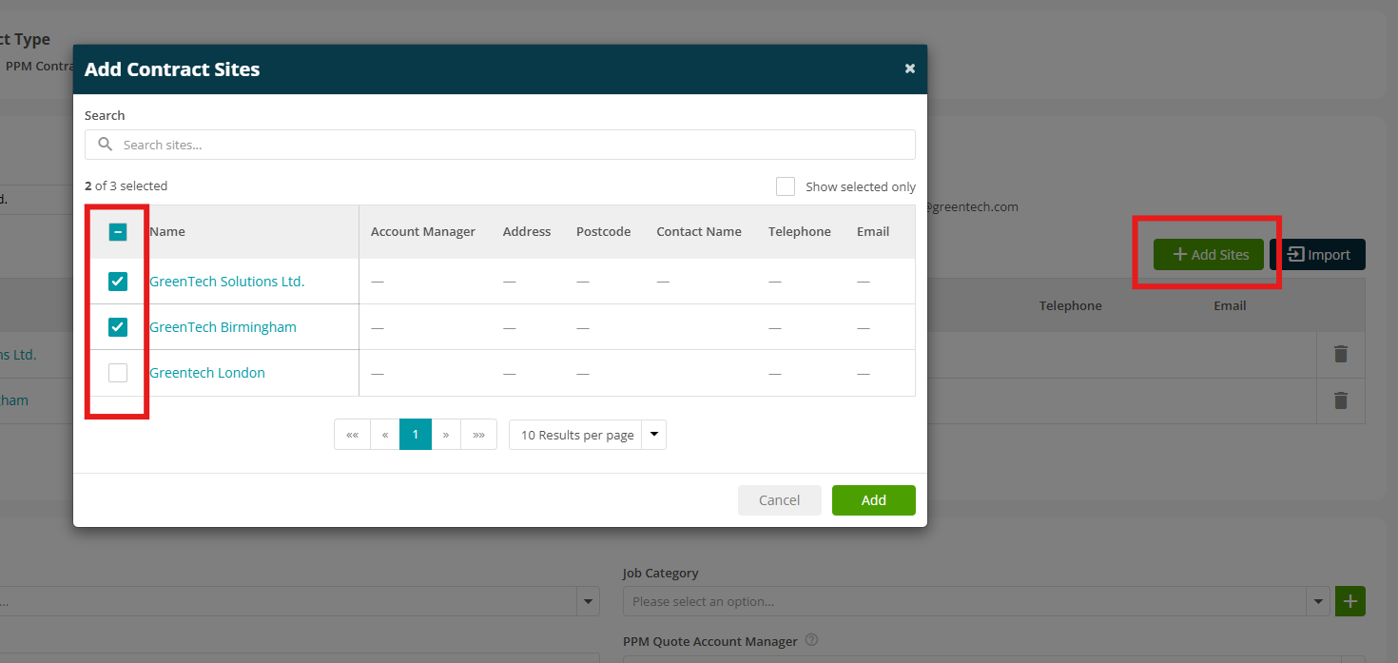Click Postcode column header
Screen dimensions: 1398x663
point(604,231)
